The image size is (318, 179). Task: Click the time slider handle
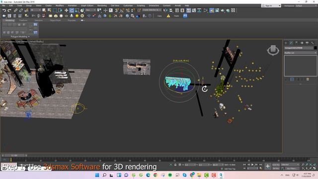(14, 156)
